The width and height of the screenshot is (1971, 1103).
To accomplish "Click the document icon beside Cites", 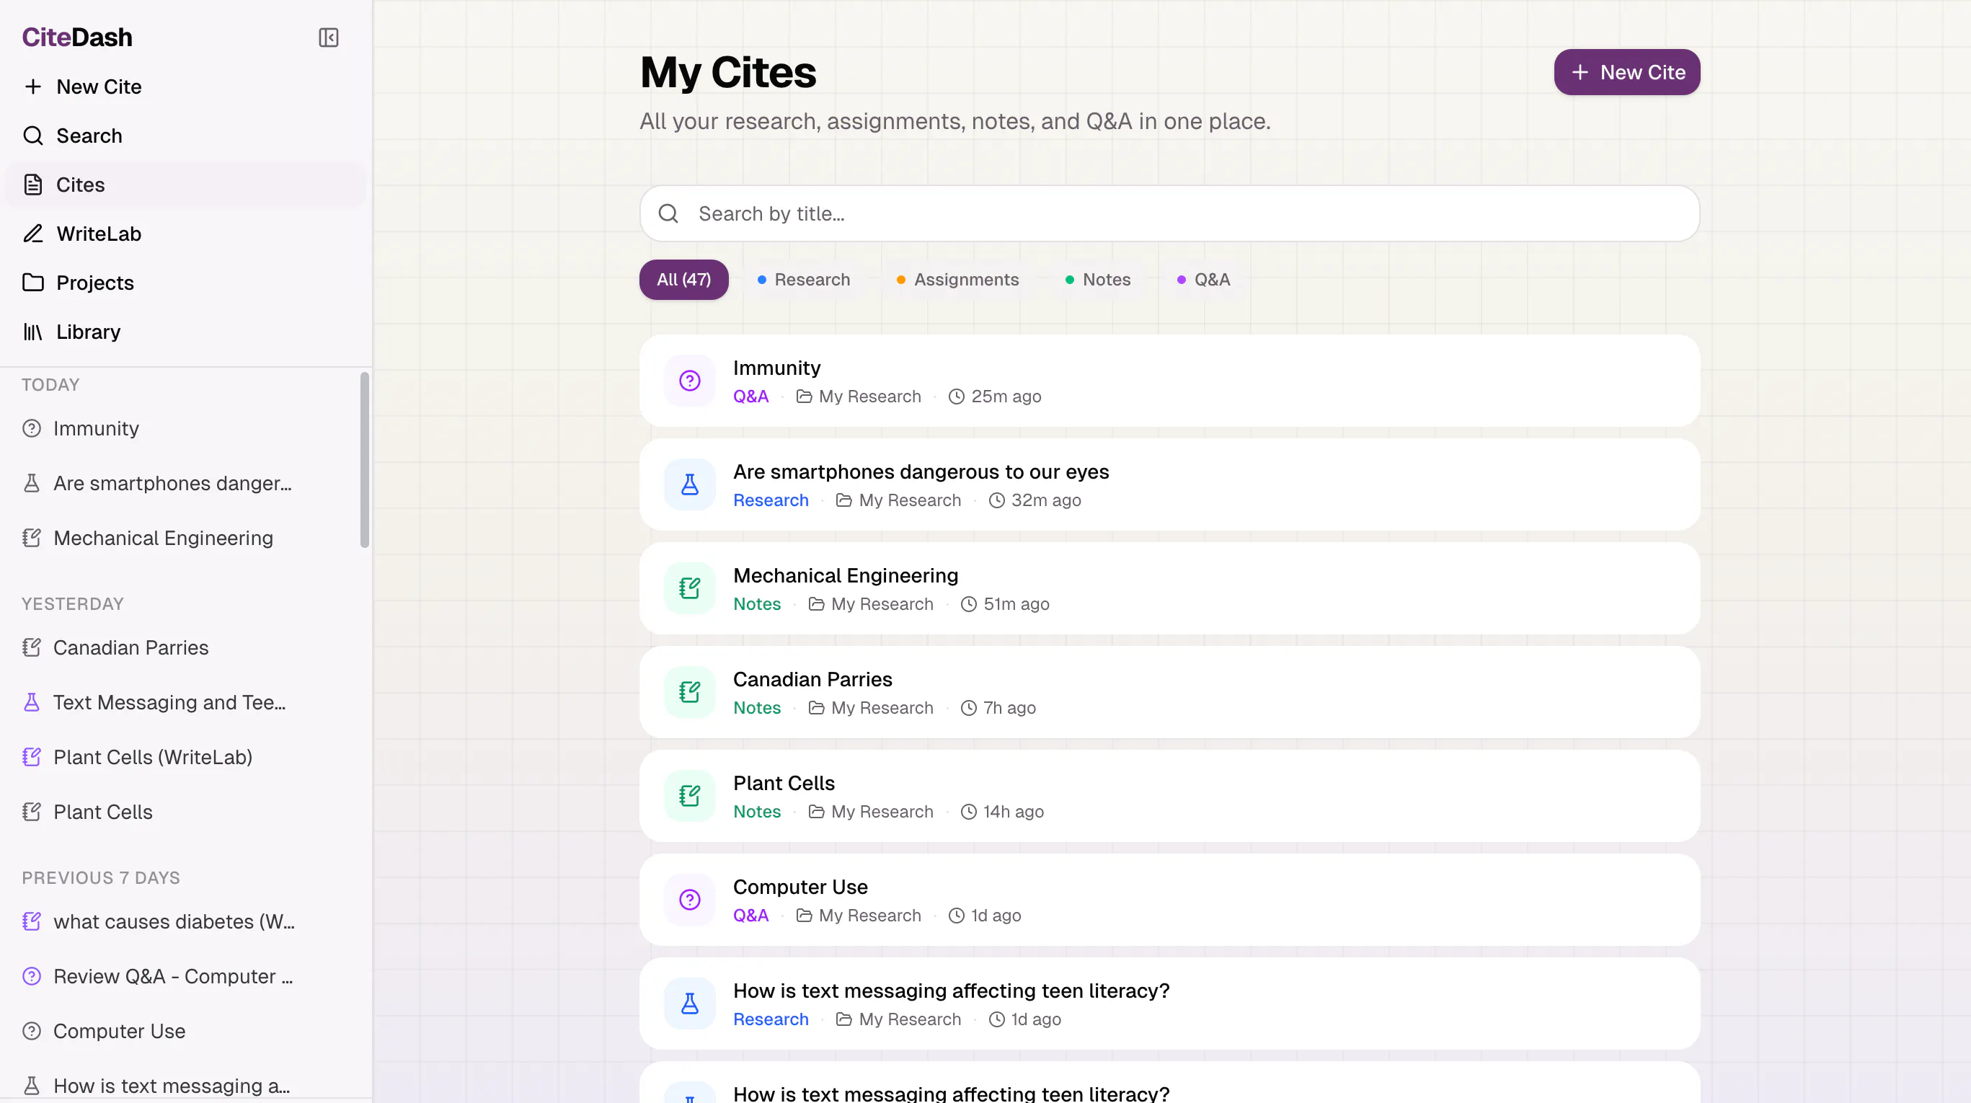I will (x=33, y=185).
